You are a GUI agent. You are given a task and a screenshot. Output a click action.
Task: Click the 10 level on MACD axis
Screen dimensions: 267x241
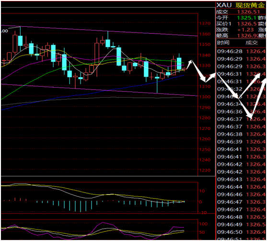pos(202,191)
